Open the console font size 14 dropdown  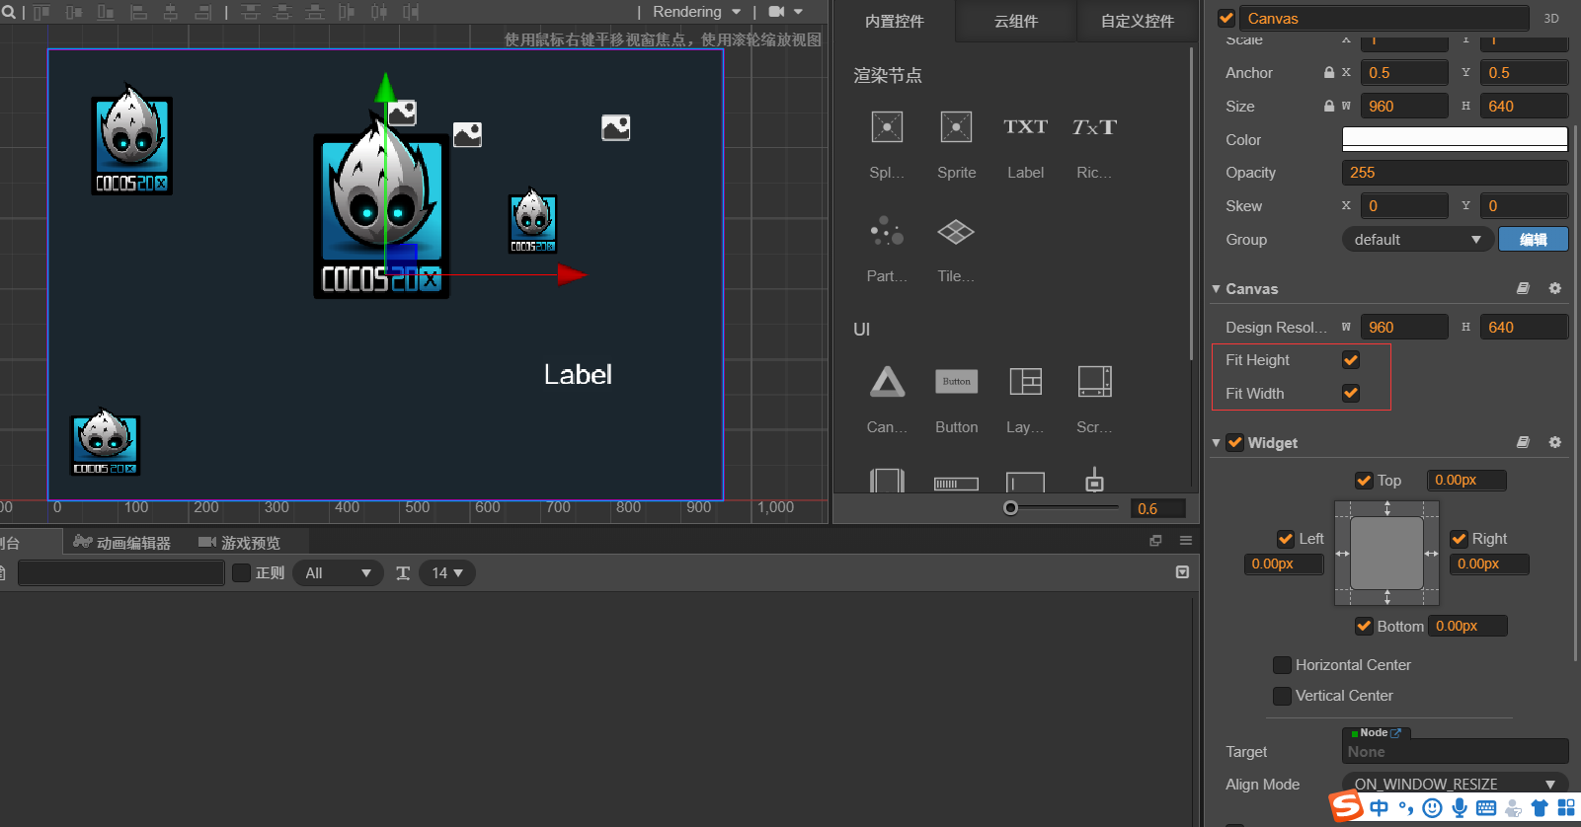(x=447, y=573)
